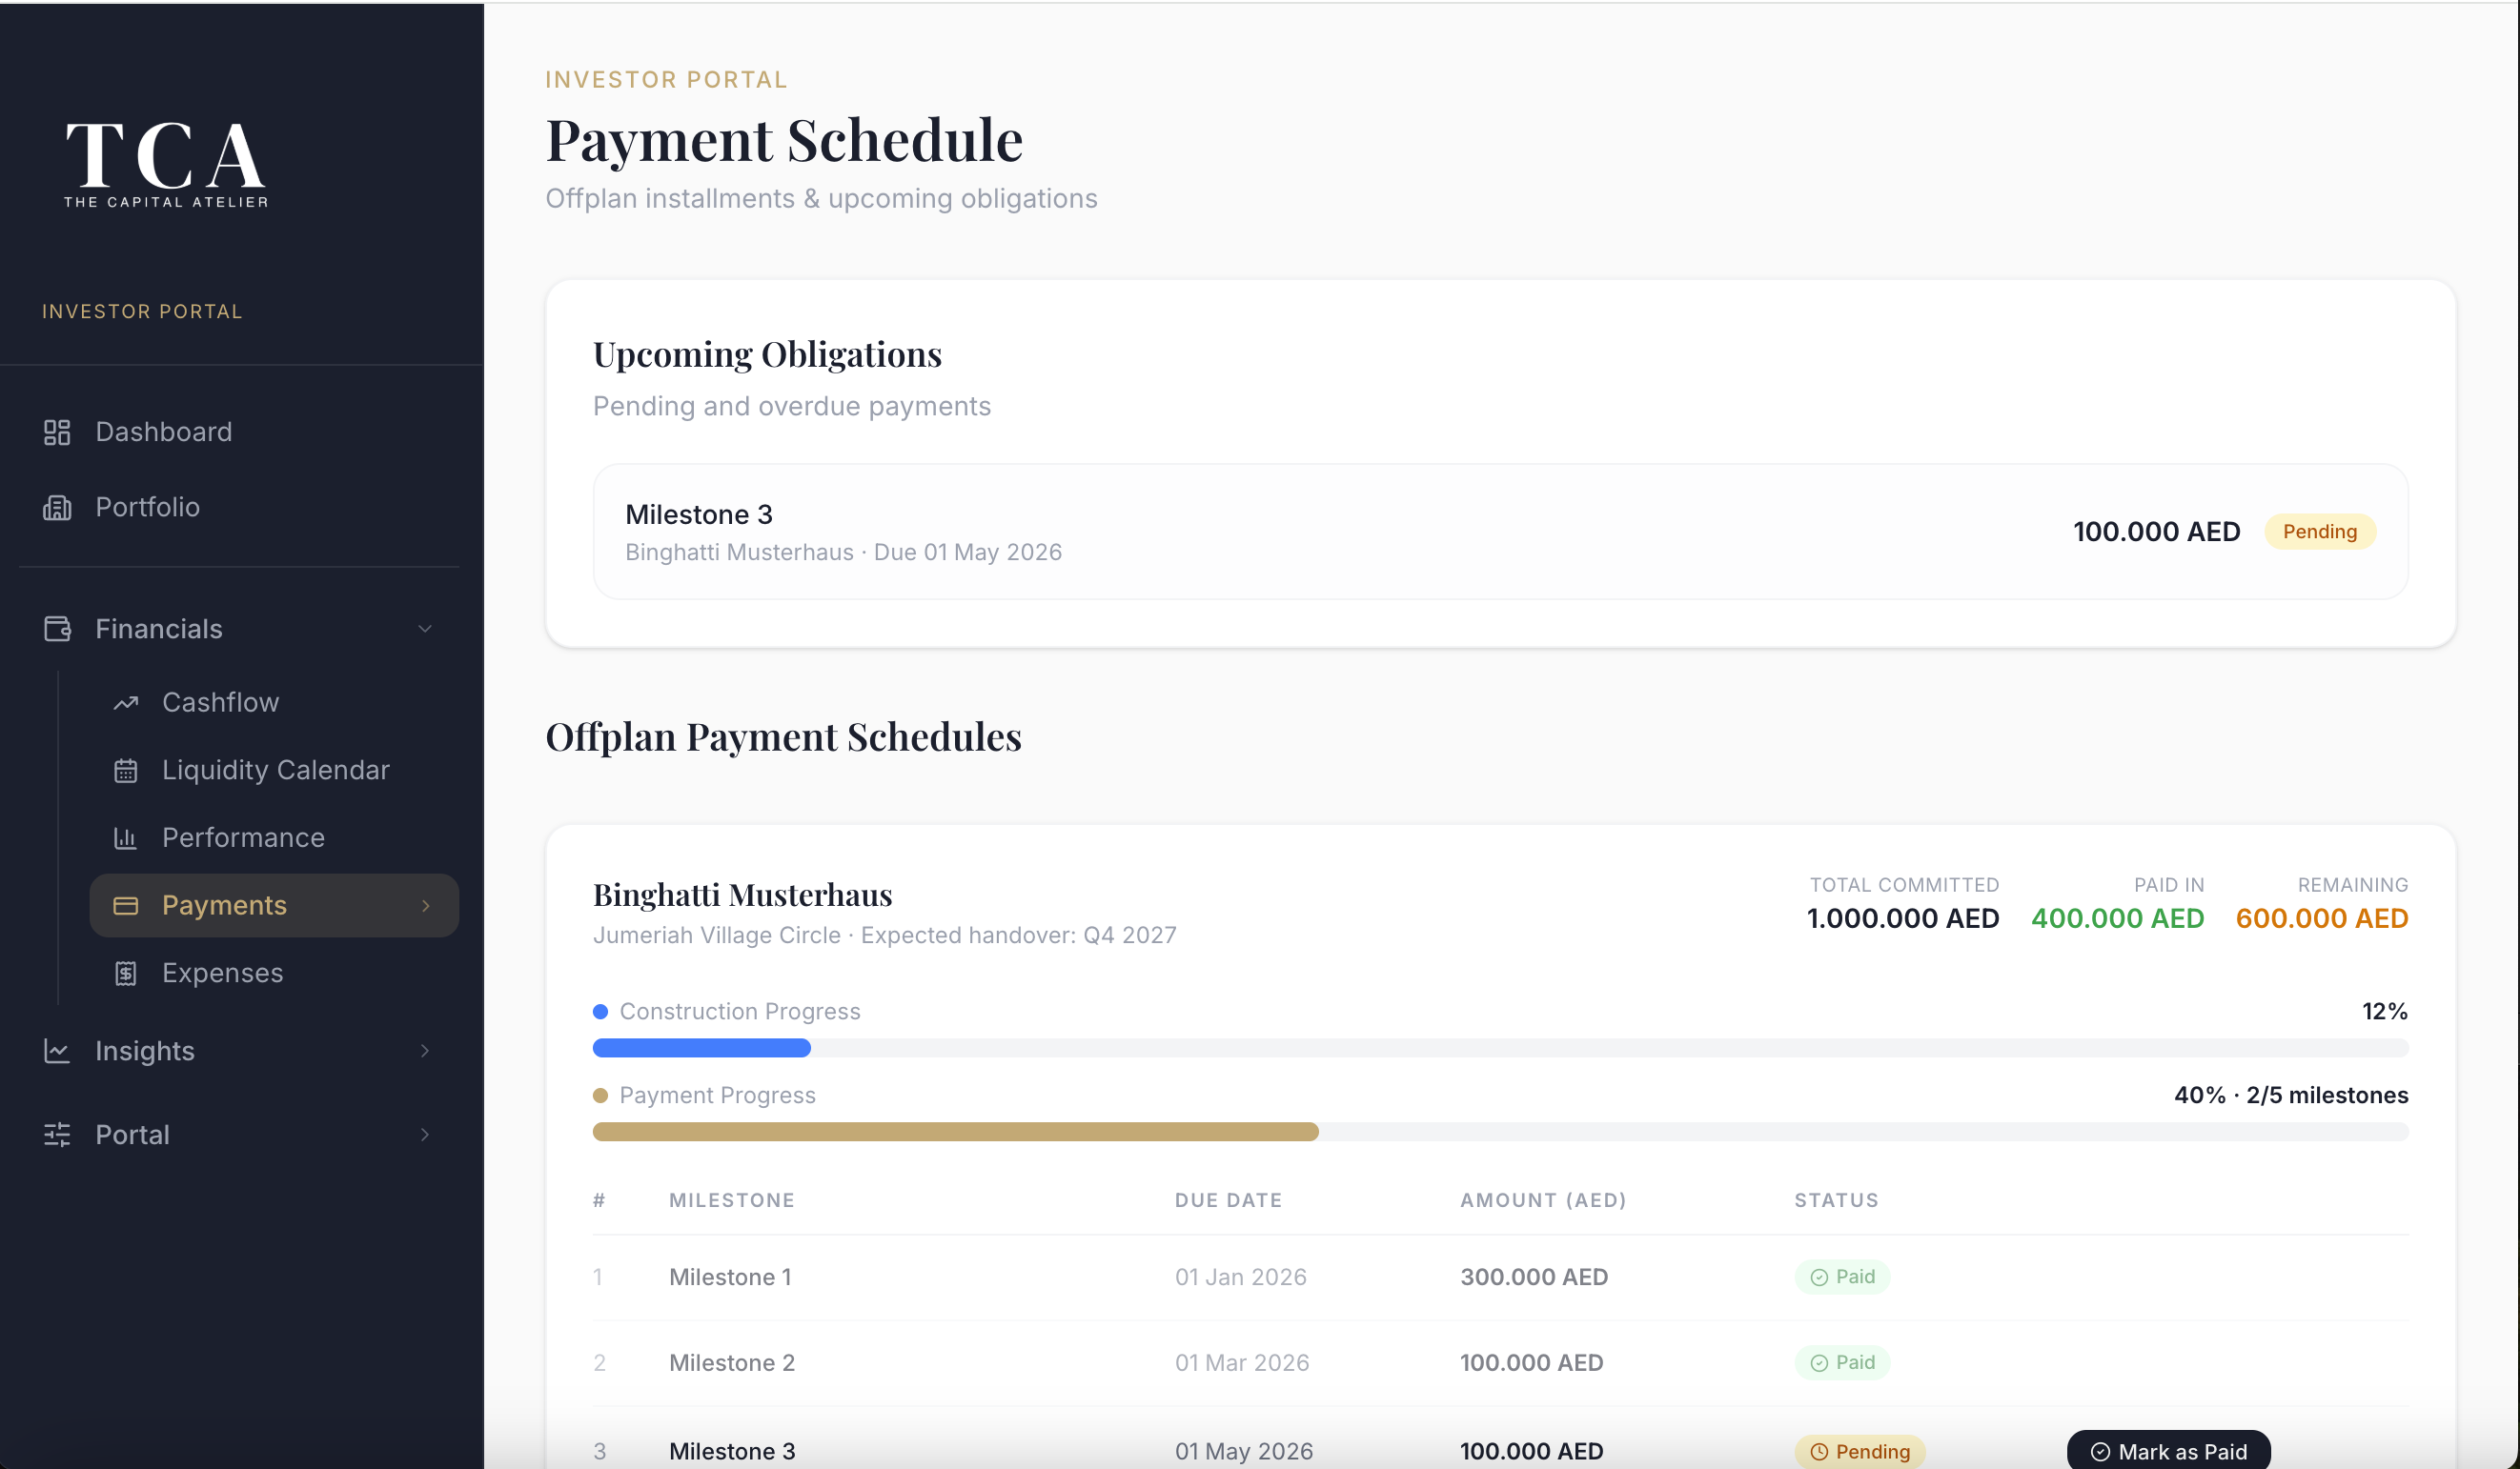Viewport: 2520px width, 1469px height.
Task: Select the Cashflow trend-line icon
Action: 126,702
